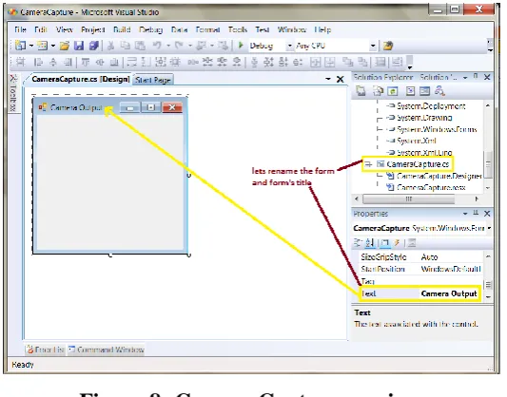Click the Cut scissors icon
507x397 pixels.
[111, 46]
